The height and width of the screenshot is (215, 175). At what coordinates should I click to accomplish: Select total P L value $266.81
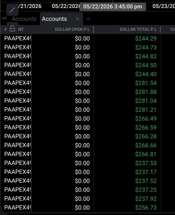tap(146, 154)
